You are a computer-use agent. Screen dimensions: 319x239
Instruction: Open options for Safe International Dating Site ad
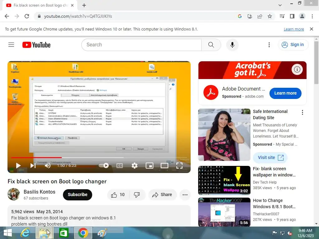(302, 112)
